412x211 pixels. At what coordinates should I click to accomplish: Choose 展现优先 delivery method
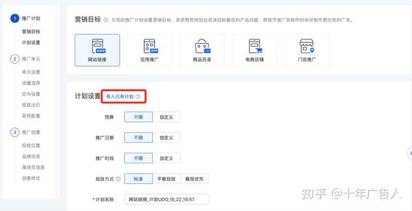195,179
